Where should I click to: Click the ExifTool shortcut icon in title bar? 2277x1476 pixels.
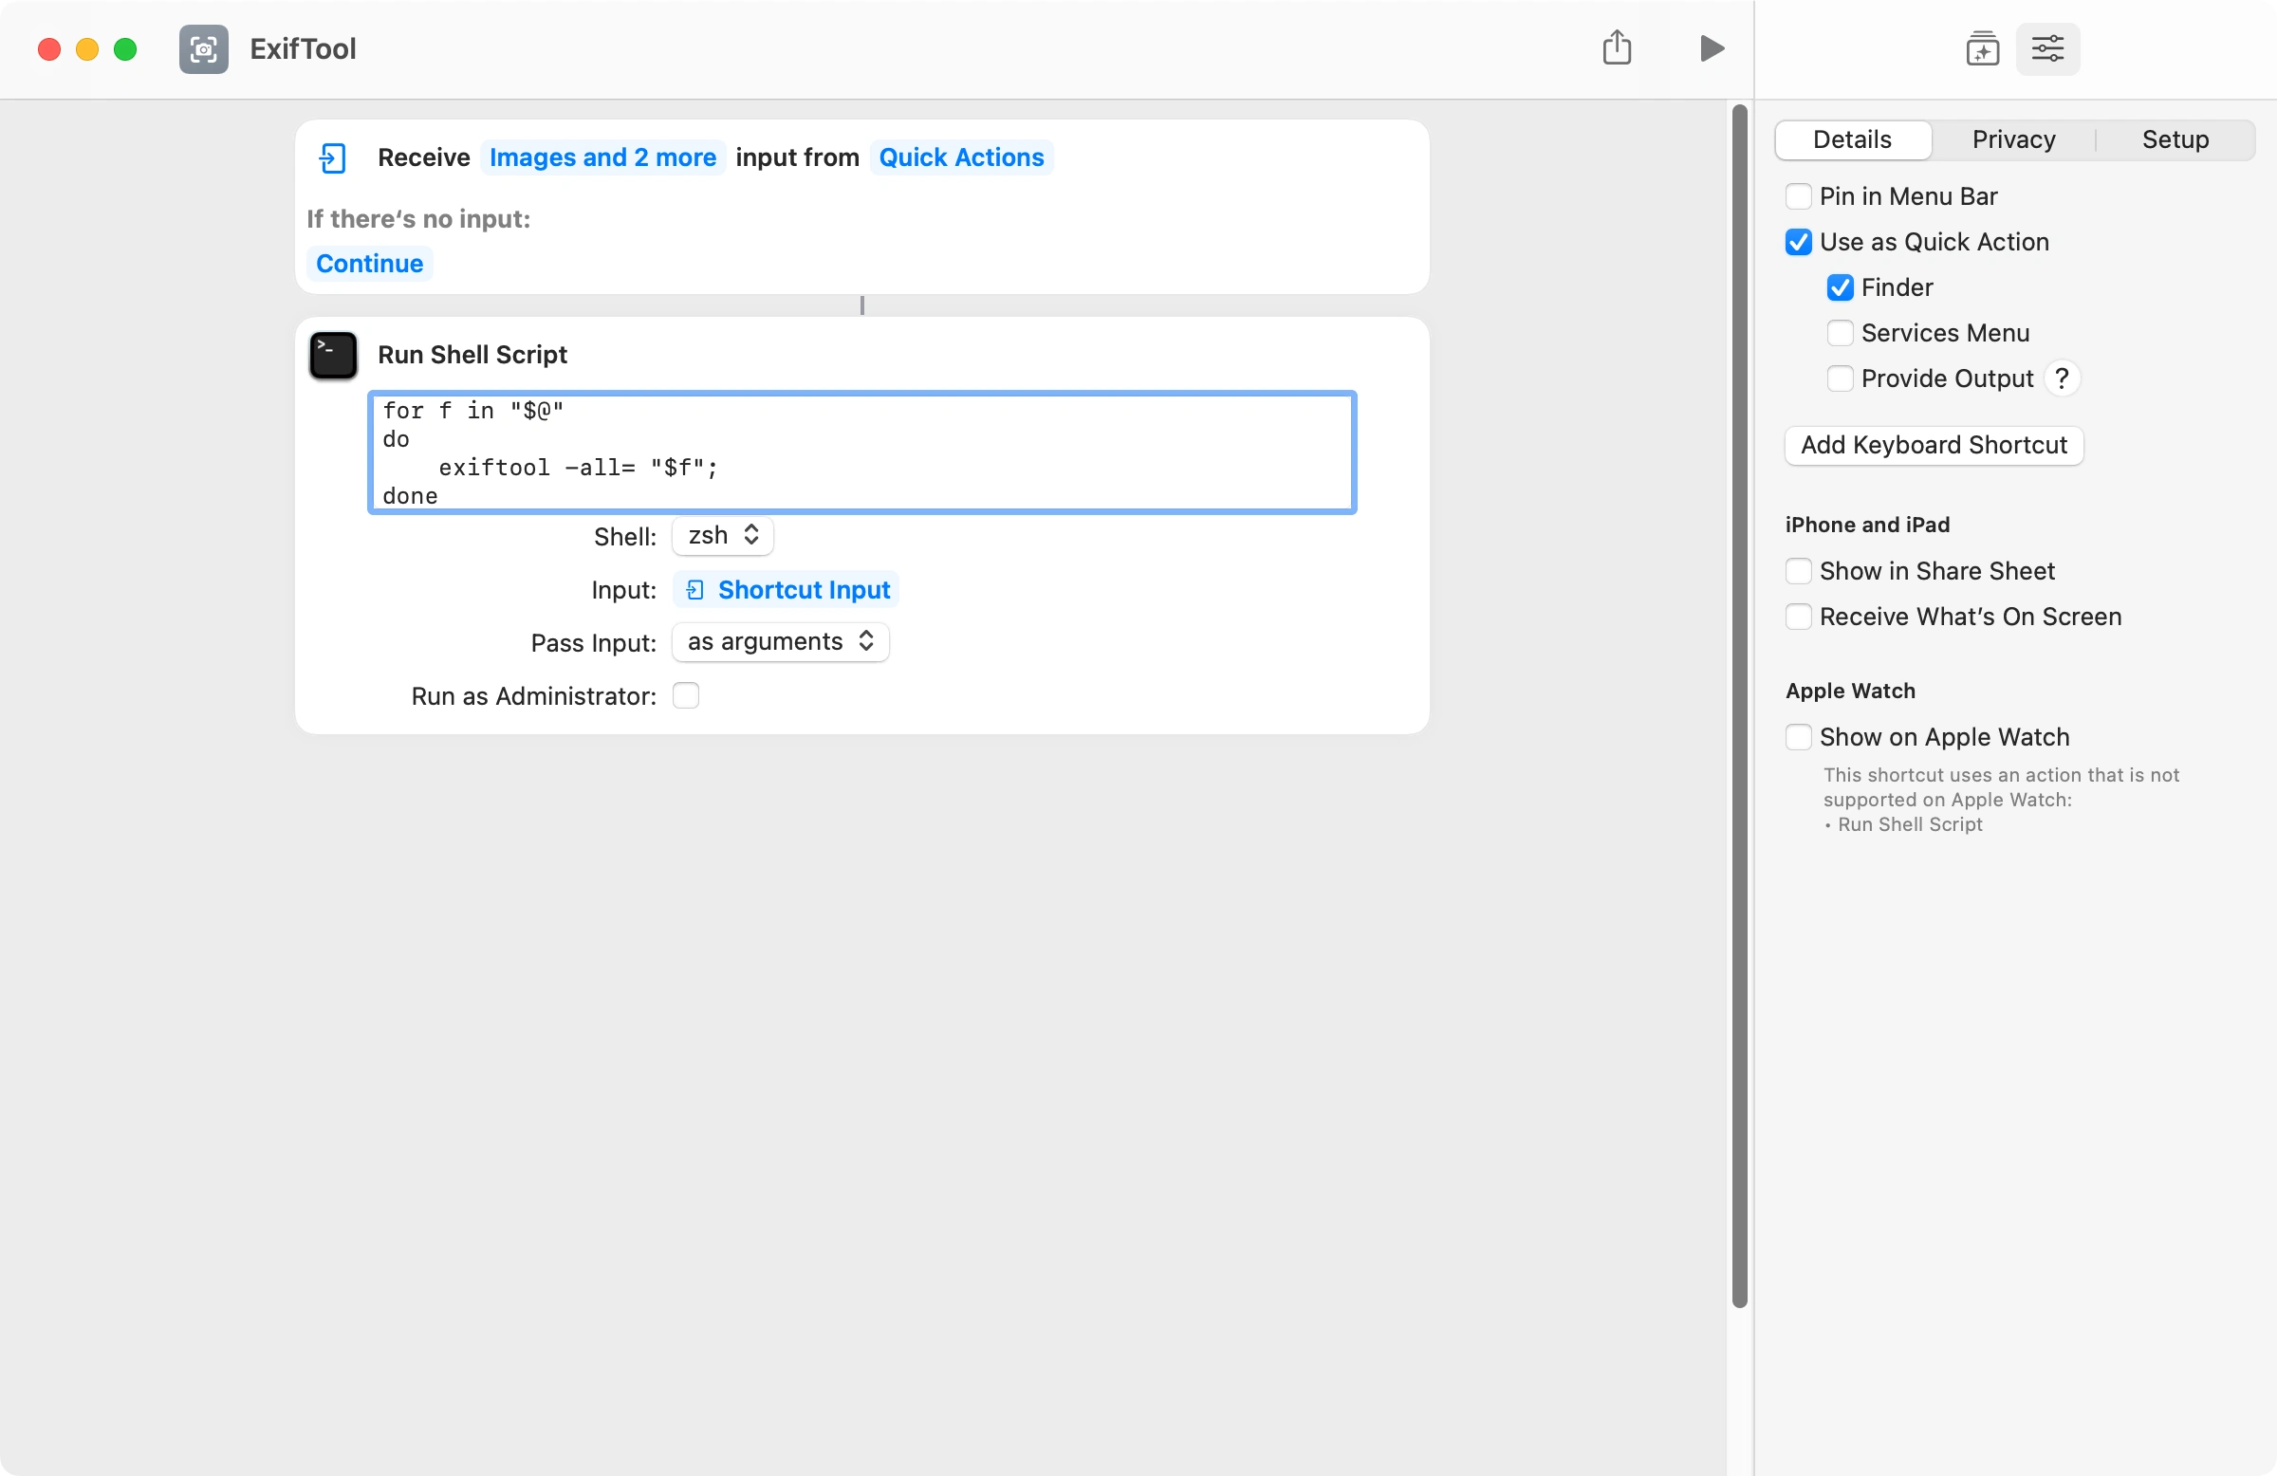coord(204,48)
